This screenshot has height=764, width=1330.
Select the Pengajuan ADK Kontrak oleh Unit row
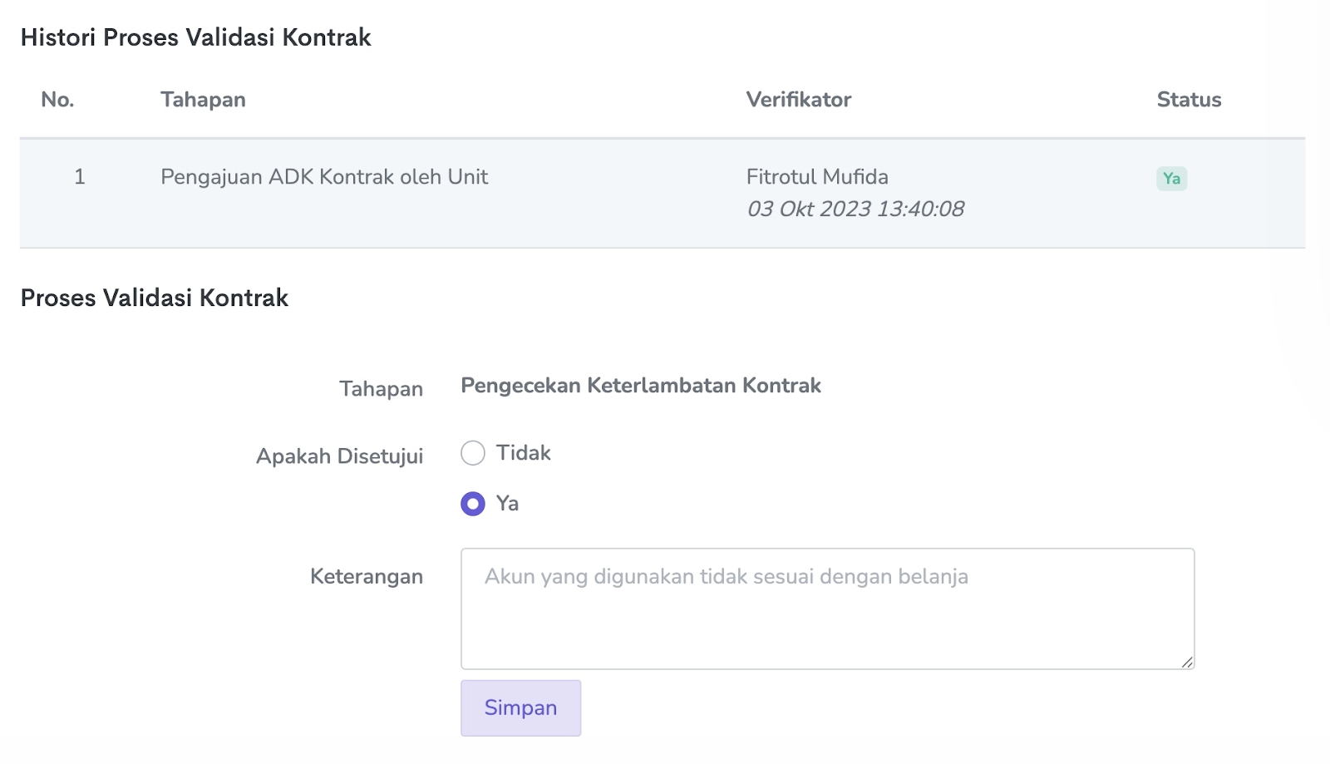pos(324,177)
